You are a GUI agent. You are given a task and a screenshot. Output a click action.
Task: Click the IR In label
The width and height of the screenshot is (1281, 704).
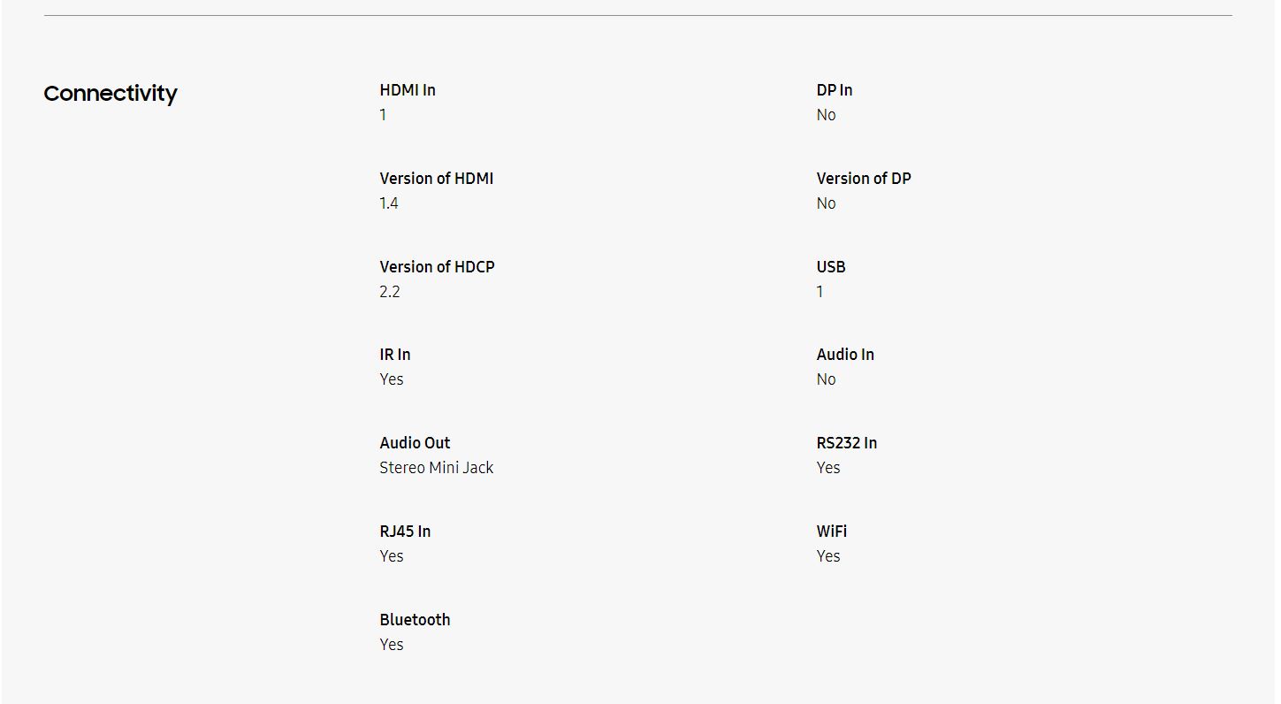[x=394, y=355]
